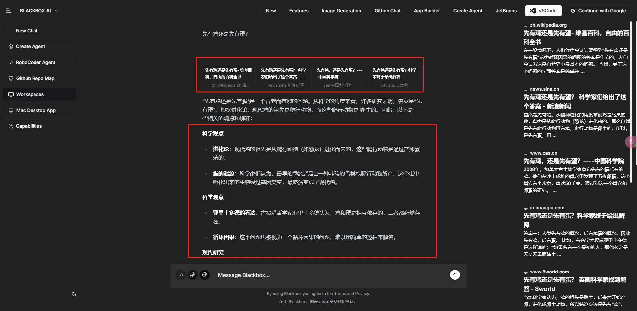Image resolution: width=637 pixels, height=311 pixels.
Task: Click the sources panel vertical scrollbar
Action: click(x=631, y=102)
